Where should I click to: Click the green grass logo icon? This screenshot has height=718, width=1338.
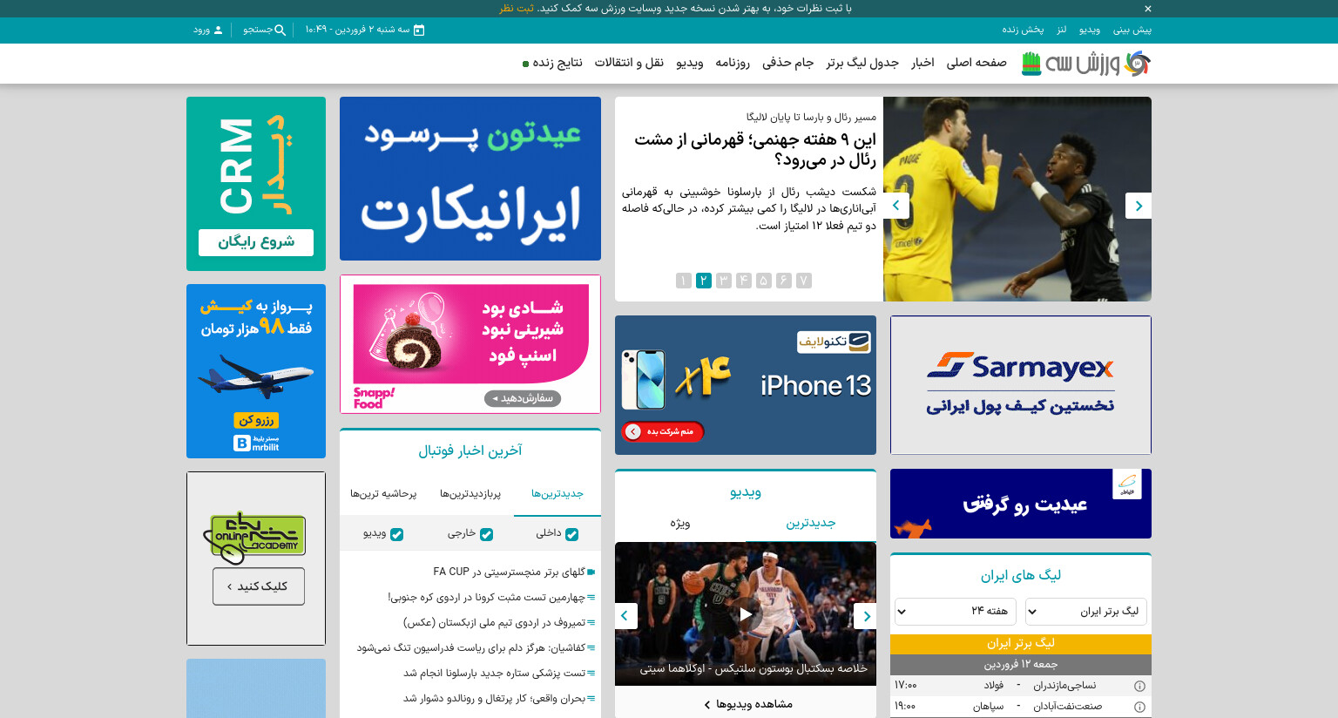tap(1031, 64)
